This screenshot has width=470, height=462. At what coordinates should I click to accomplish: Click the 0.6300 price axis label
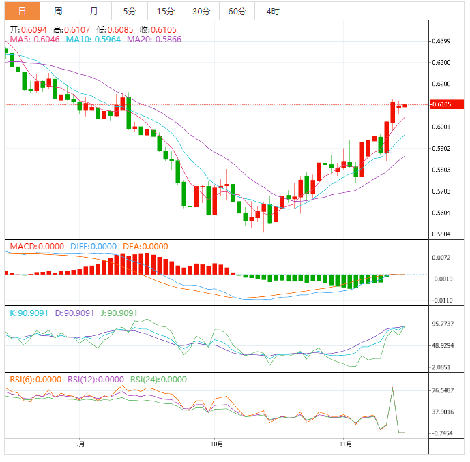click(x=441, y=62)
